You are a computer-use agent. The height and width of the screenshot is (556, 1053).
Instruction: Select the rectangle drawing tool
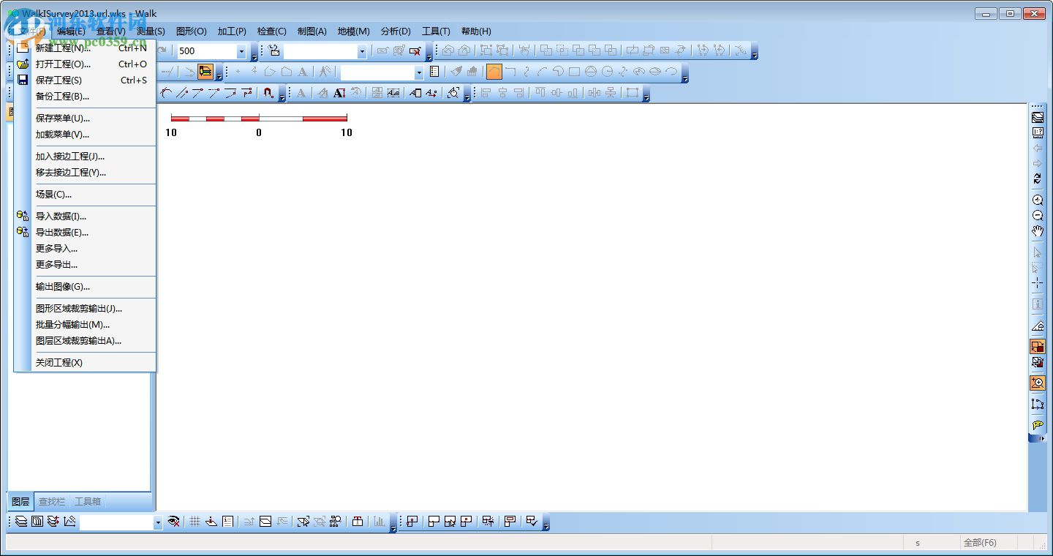click(574, 72)
